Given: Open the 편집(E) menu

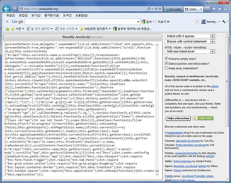Looking at the screenshot, I should click(23, 15).
